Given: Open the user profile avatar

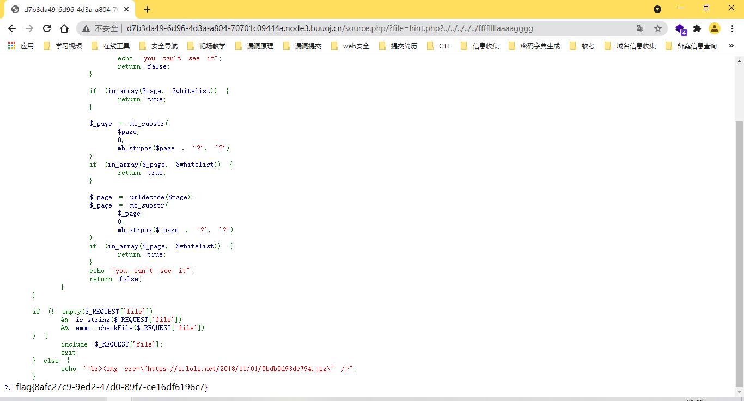Looking at the screenshot, I should tap(715, 28).
